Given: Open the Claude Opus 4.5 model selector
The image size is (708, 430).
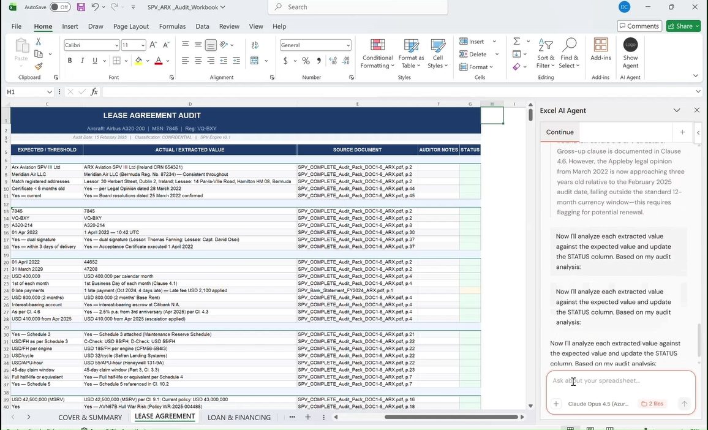Looking at the screenshot, I should [598, 404].
